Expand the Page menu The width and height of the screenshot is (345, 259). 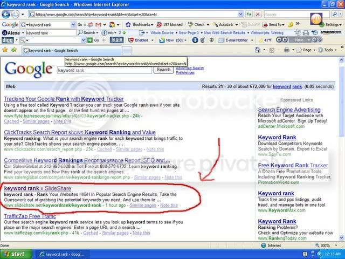point(306,50)
